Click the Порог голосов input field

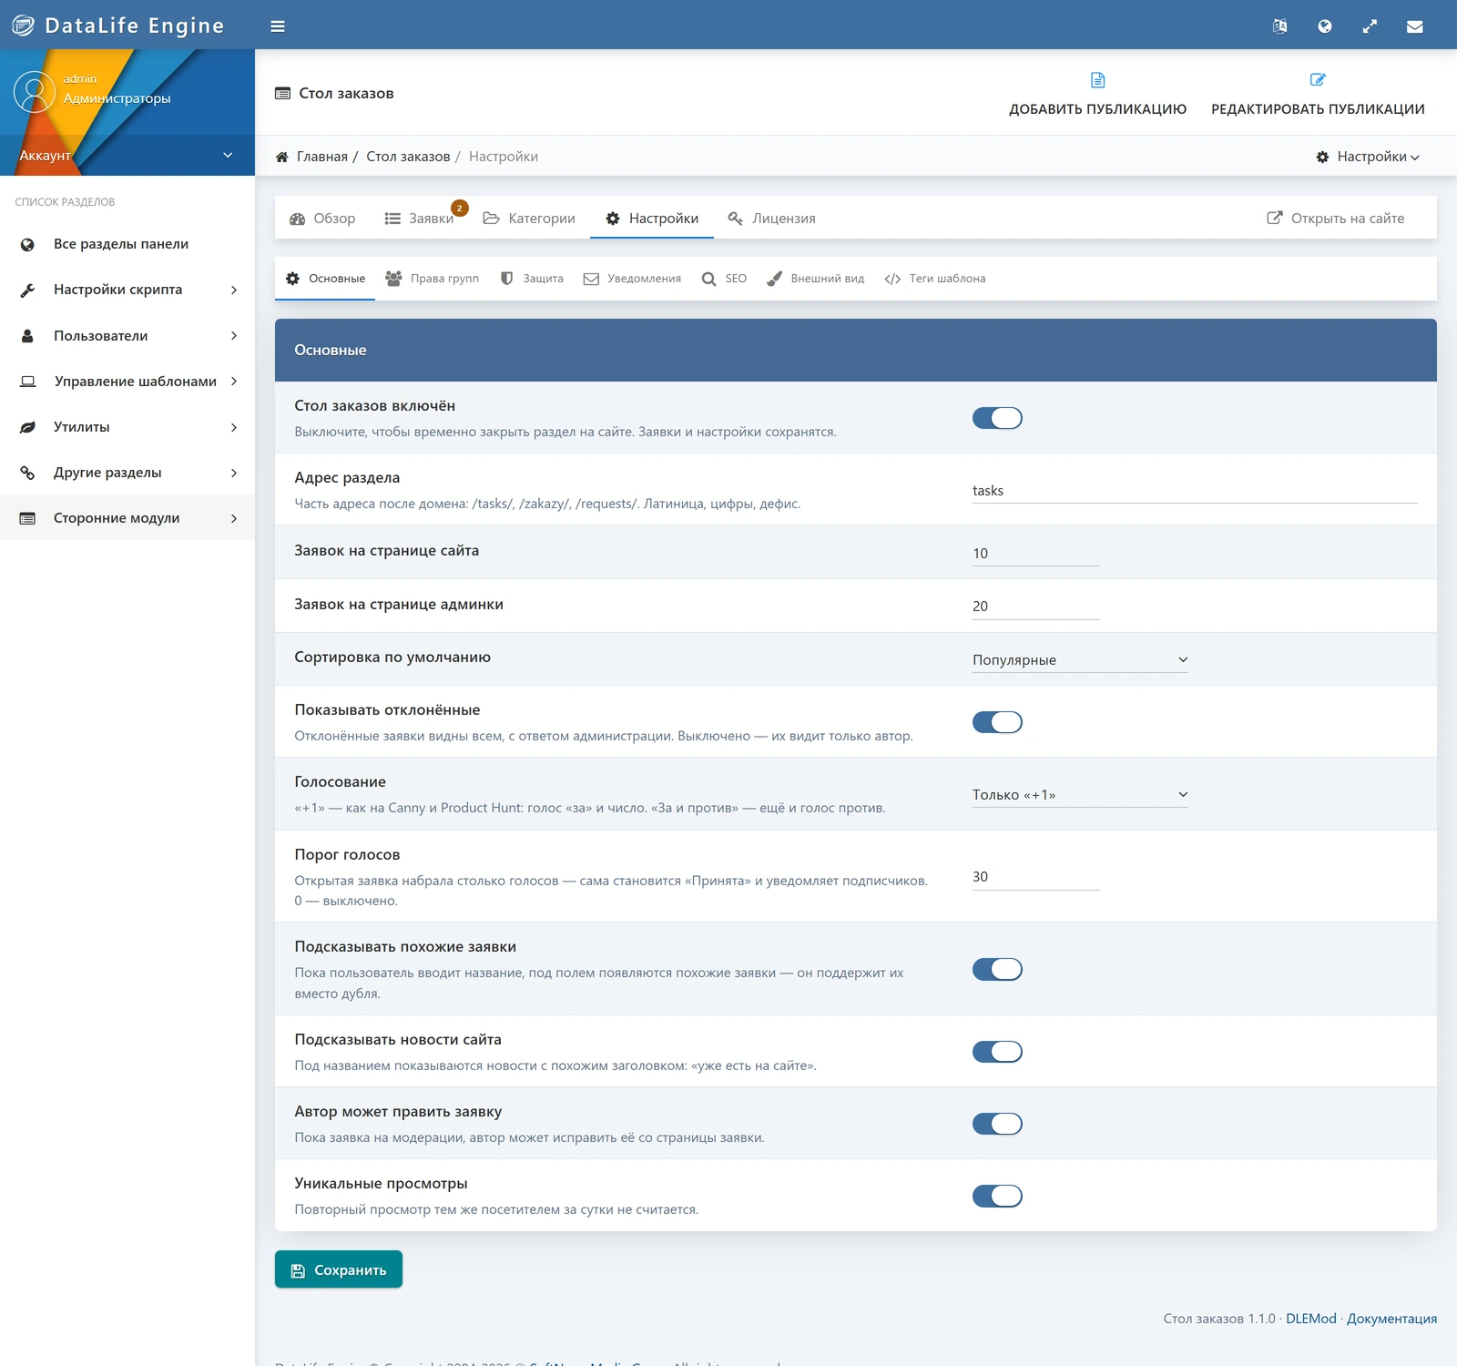click(1036, 877)
